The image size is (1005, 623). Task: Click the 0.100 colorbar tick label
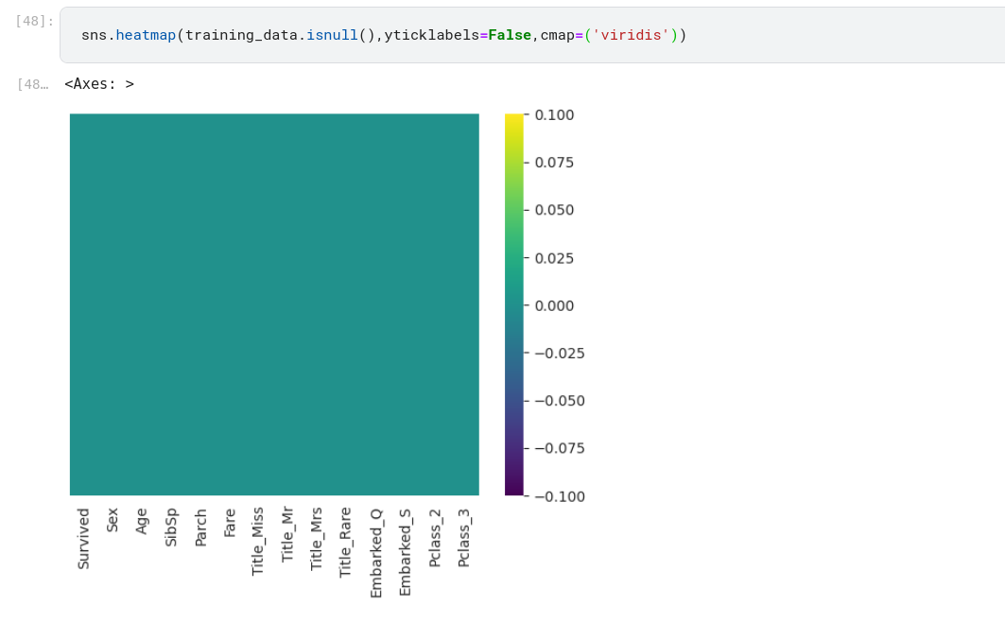[x=554, y=115]
